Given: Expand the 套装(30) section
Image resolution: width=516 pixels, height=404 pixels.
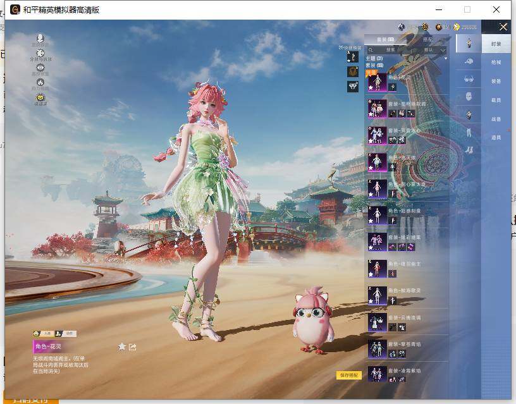Looking at the screenshot, I should tap(373, 64).
